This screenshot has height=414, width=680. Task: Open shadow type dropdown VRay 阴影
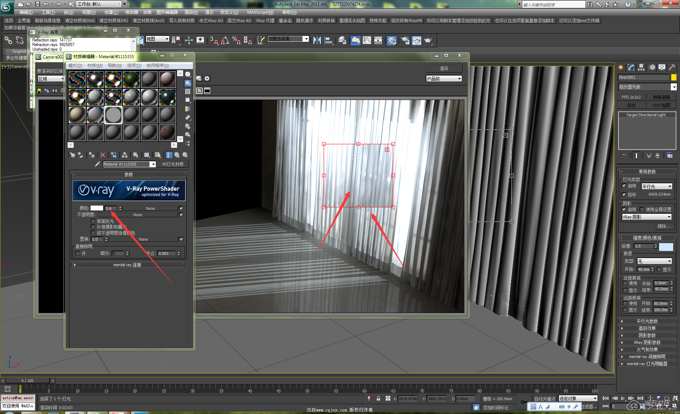point(647,217)
